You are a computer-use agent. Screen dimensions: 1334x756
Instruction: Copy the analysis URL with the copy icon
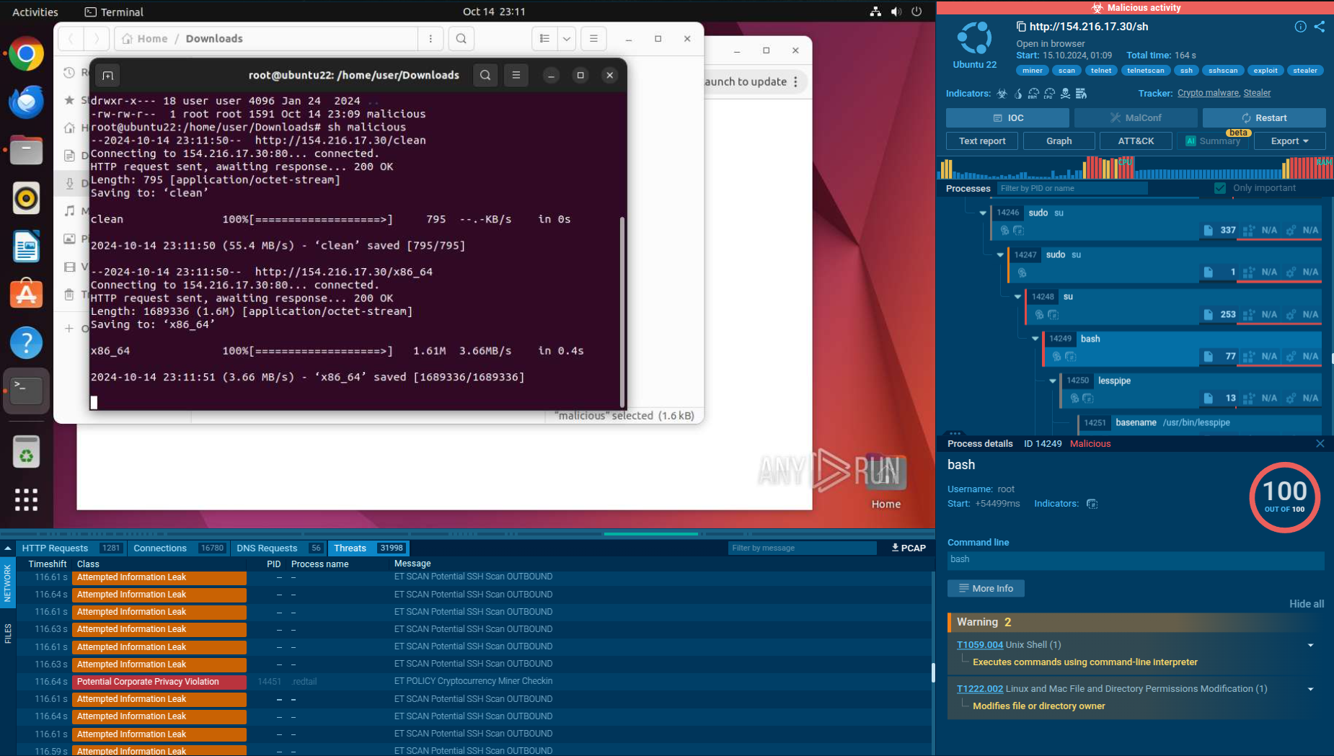(1020, 26)
